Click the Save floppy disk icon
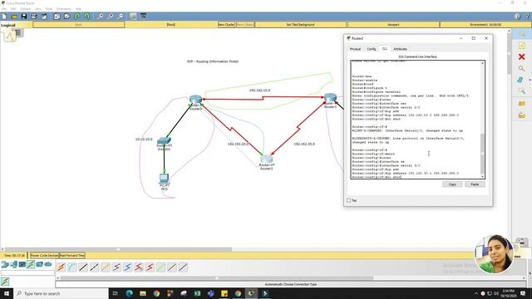The image size is (532, 299). tap(24, 17)
